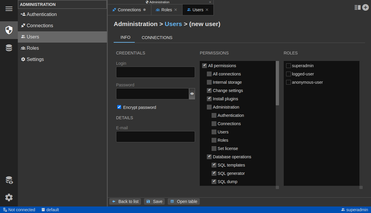This screenshot has height=213, width=371.
Task: Click the permissions list vertical scrollbar
Action: click(277, 83)
